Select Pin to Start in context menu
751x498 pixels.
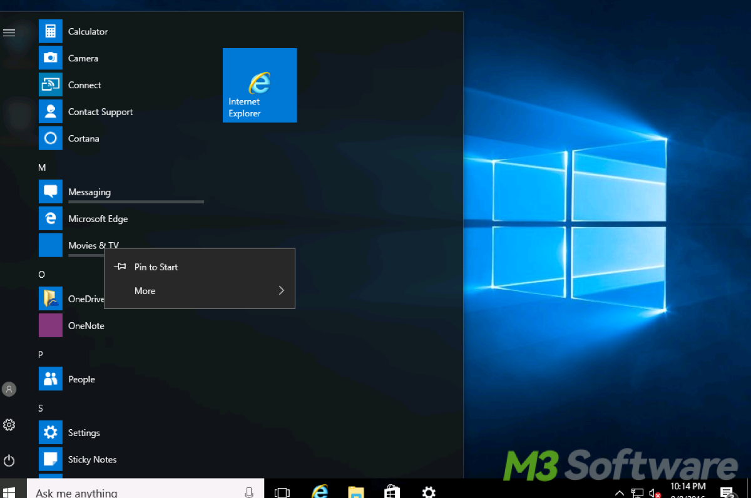[156, 267]
